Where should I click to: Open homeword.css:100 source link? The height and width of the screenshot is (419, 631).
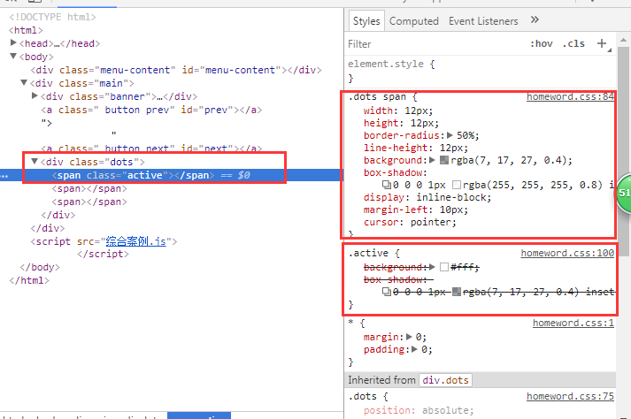coord(567,253)
